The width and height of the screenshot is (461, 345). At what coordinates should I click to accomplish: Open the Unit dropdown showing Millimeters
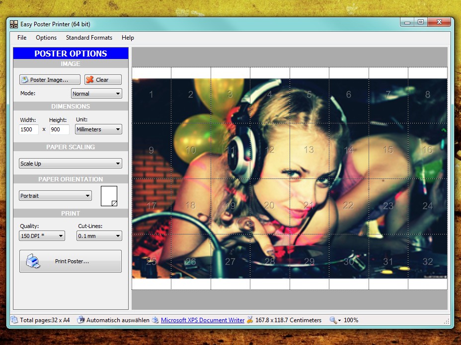pos(98,129)
